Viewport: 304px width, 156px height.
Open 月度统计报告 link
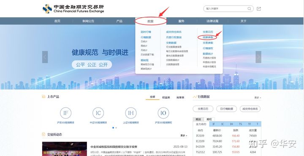[x=209, y=58]
